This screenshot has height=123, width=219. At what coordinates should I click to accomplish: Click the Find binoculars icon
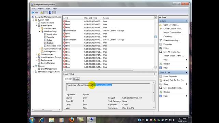tap(160, 48)
